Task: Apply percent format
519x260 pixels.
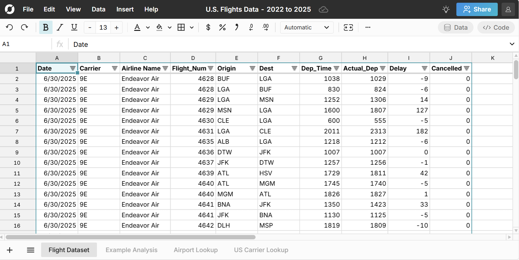Action: coord(222,27)
